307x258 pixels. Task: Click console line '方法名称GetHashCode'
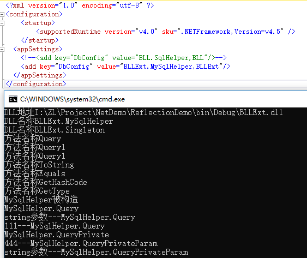coord(46,182)
